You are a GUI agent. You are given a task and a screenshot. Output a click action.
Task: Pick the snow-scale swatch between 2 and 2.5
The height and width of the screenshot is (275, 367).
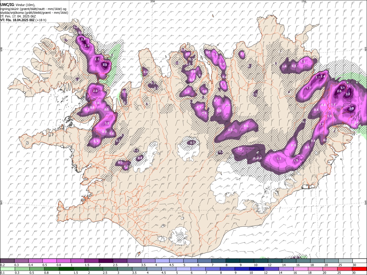(x=106, y=261)
